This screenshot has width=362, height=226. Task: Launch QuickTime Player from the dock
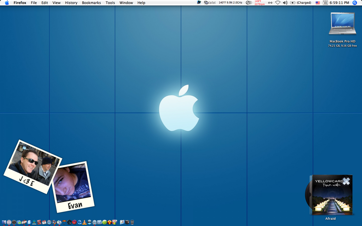[x=80, y=222]
